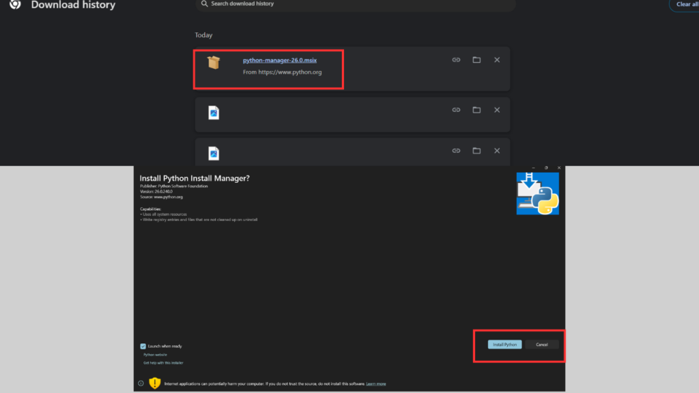Screen dimensions: 699x393
Task: Maximize the Python installer window
Action: tap(546, 168)
